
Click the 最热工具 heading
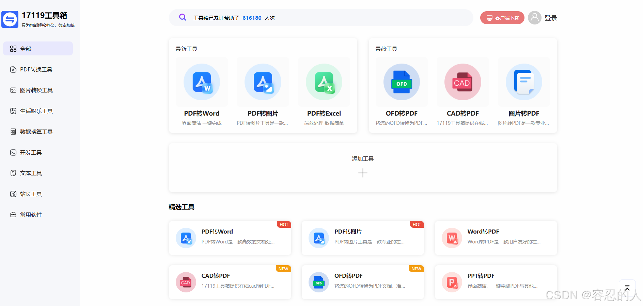coord(386,49)
